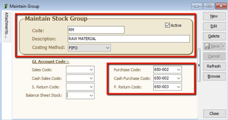Expand the P. Return Code dropdown
Screen dimensions: 228x120
click(x=178, y=87)
